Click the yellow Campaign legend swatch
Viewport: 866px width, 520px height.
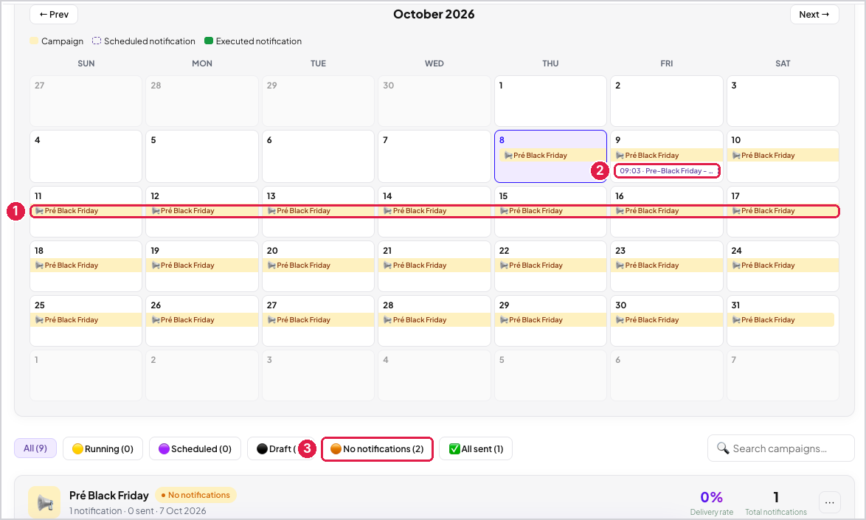click(x=34, y=41)
